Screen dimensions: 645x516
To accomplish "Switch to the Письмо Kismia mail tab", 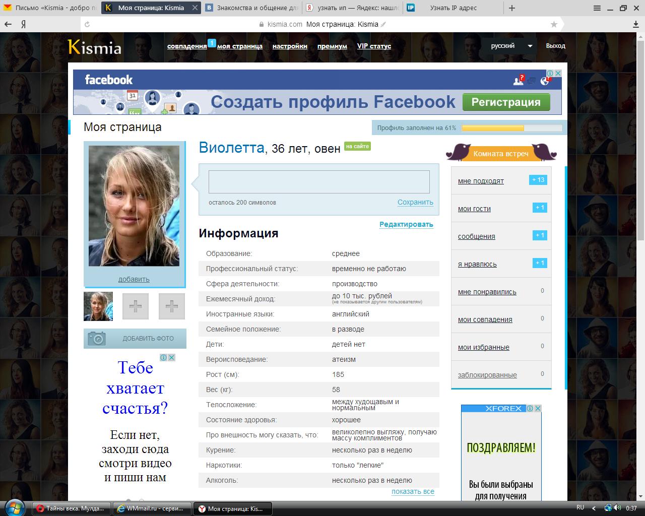I will 50,8.
